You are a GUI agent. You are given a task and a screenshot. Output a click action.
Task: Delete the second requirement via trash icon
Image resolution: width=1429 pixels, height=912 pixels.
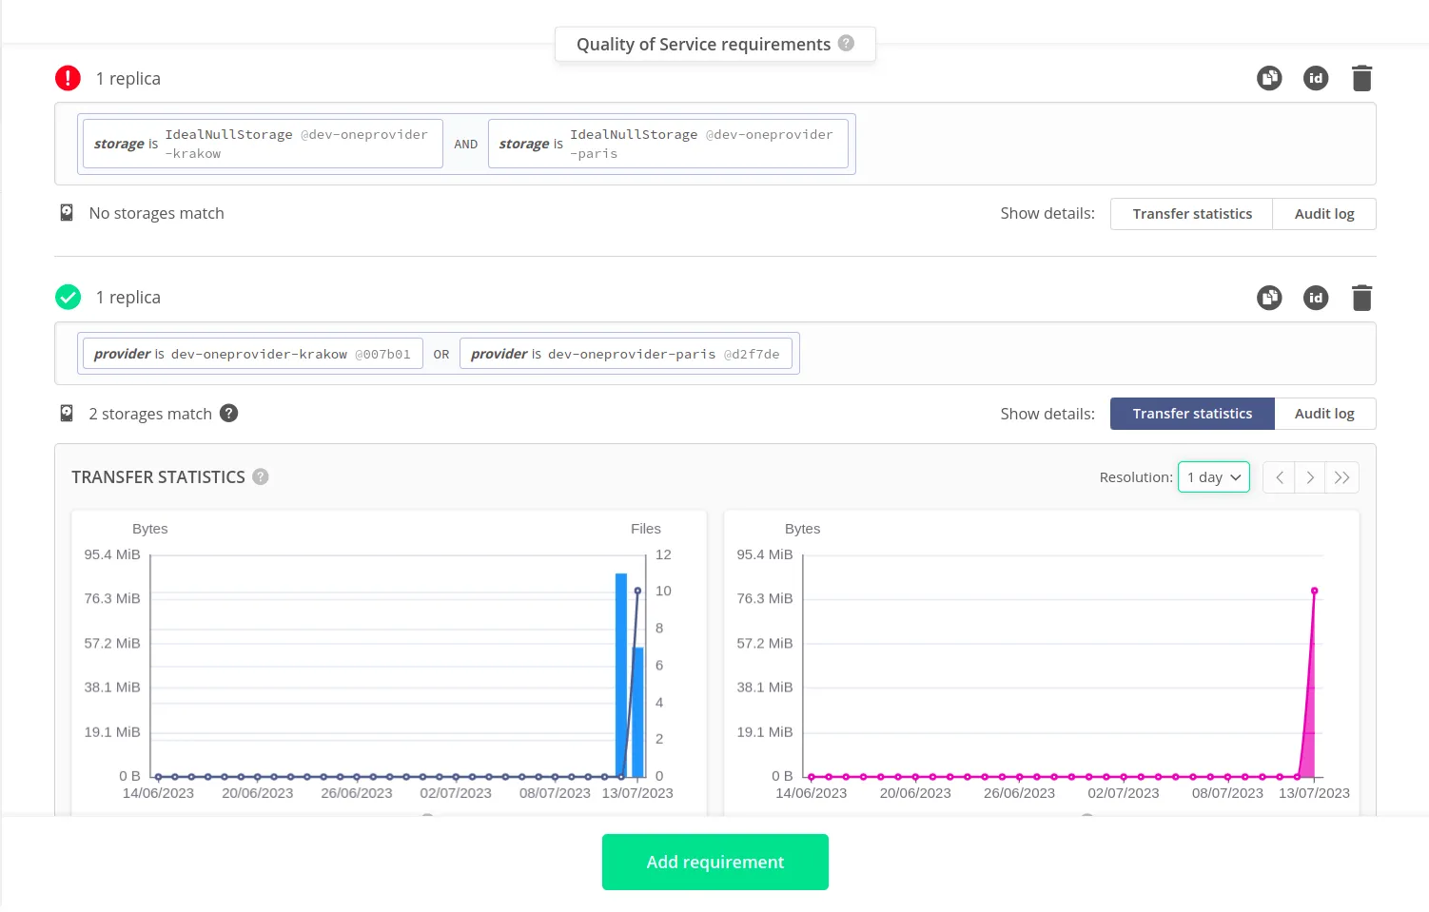click(1361, 298)
